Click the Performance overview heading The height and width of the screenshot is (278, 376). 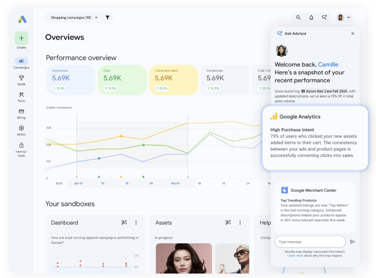(x=81, y=58)
